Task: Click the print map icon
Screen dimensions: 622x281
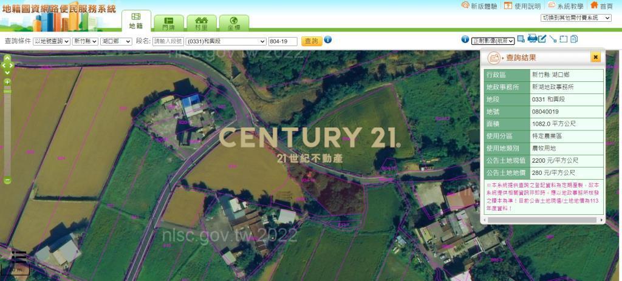Action: 532,39
